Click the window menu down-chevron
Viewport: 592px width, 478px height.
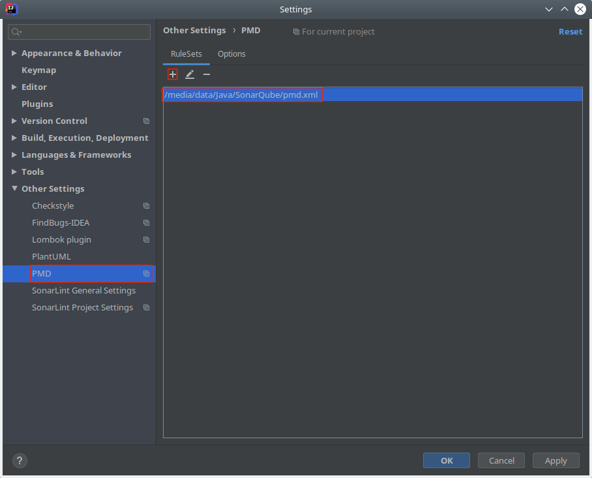pos(549,9)
